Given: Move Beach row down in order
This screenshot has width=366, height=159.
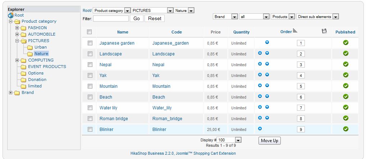Looking at the screenshot, I should (267, 96).
